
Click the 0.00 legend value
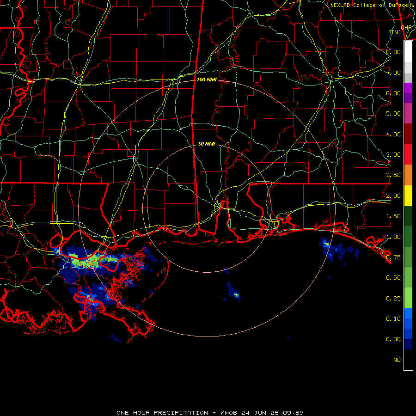click(393, 339)
